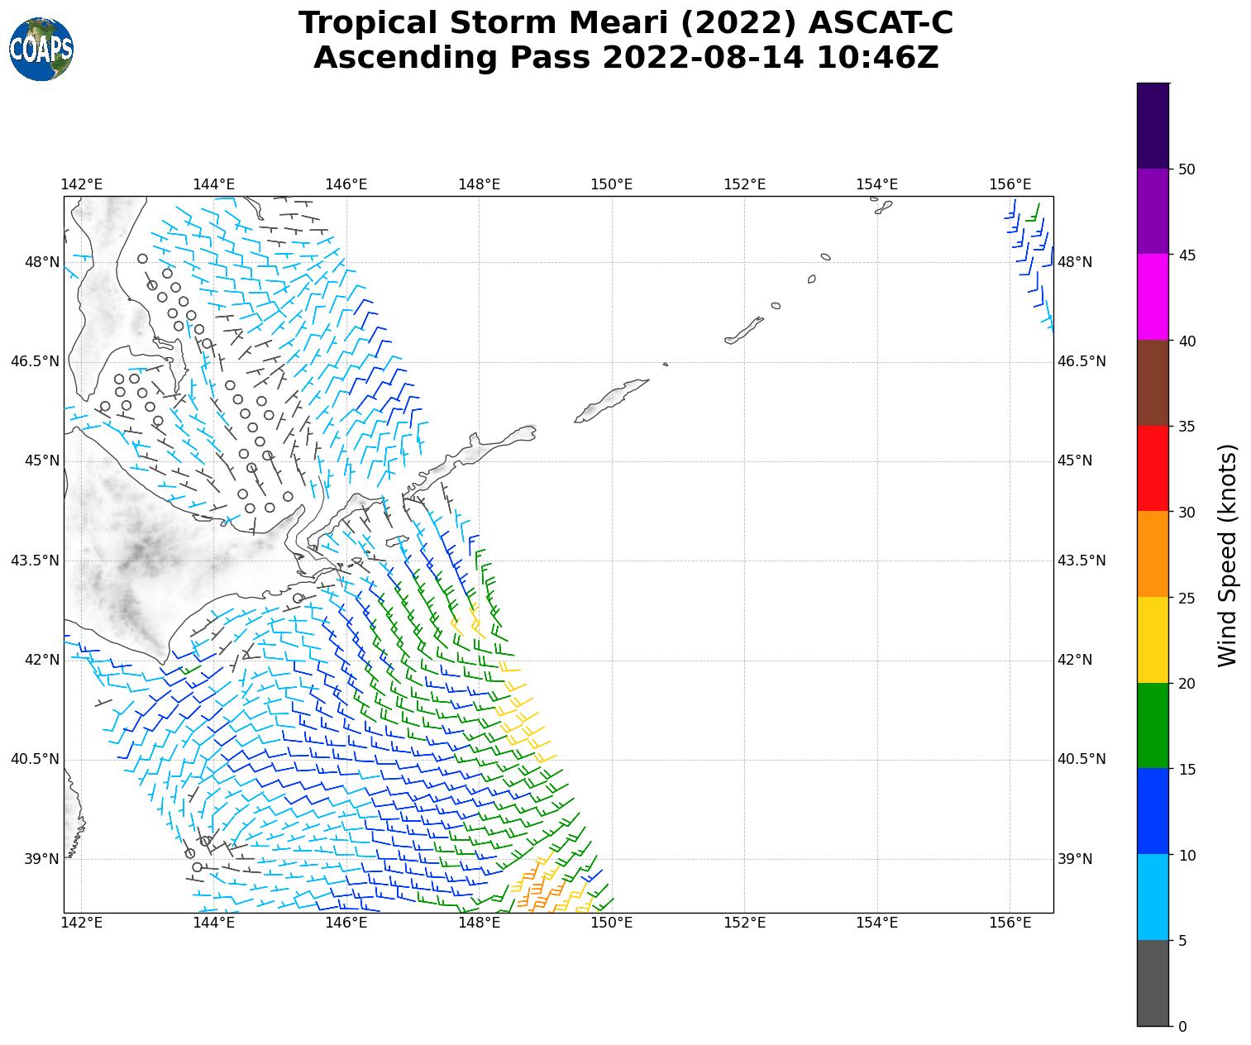Click the 'Ascending Pass 2022-08-14 10:46Z' subtitle
Image resolution: width=1251 pixels, height=1045 pixels.
pyautogui.click(x=625, y=58)
